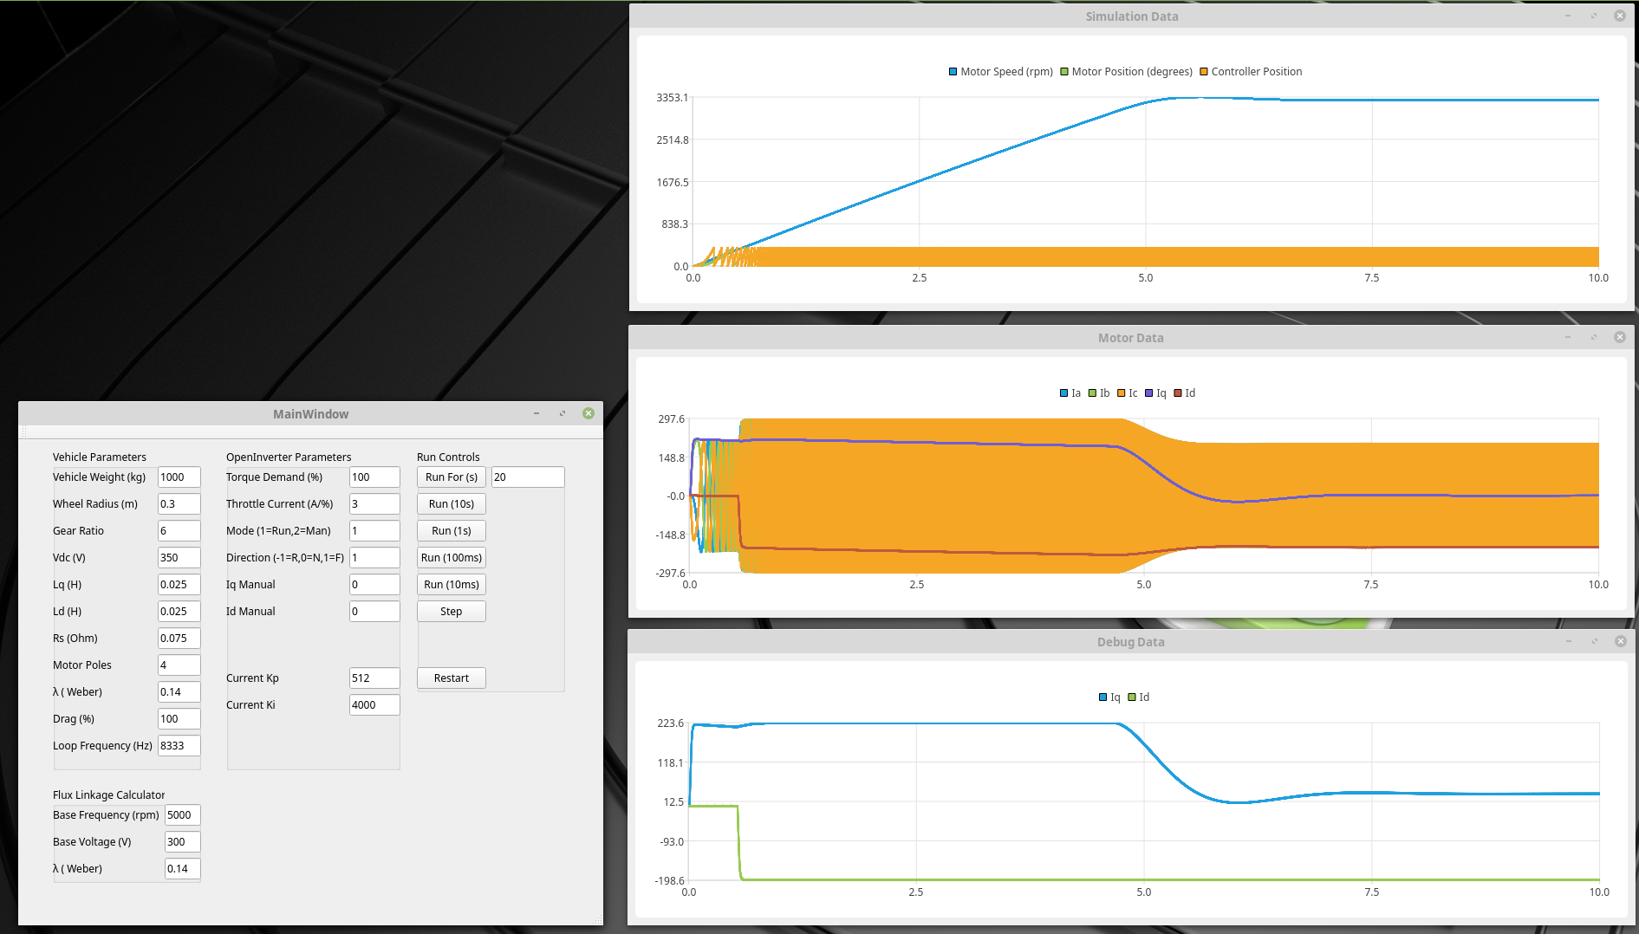Click the Ic legend marker in Motor Data
This screenshot has height=934, width=1639.
click(1122, 393)
